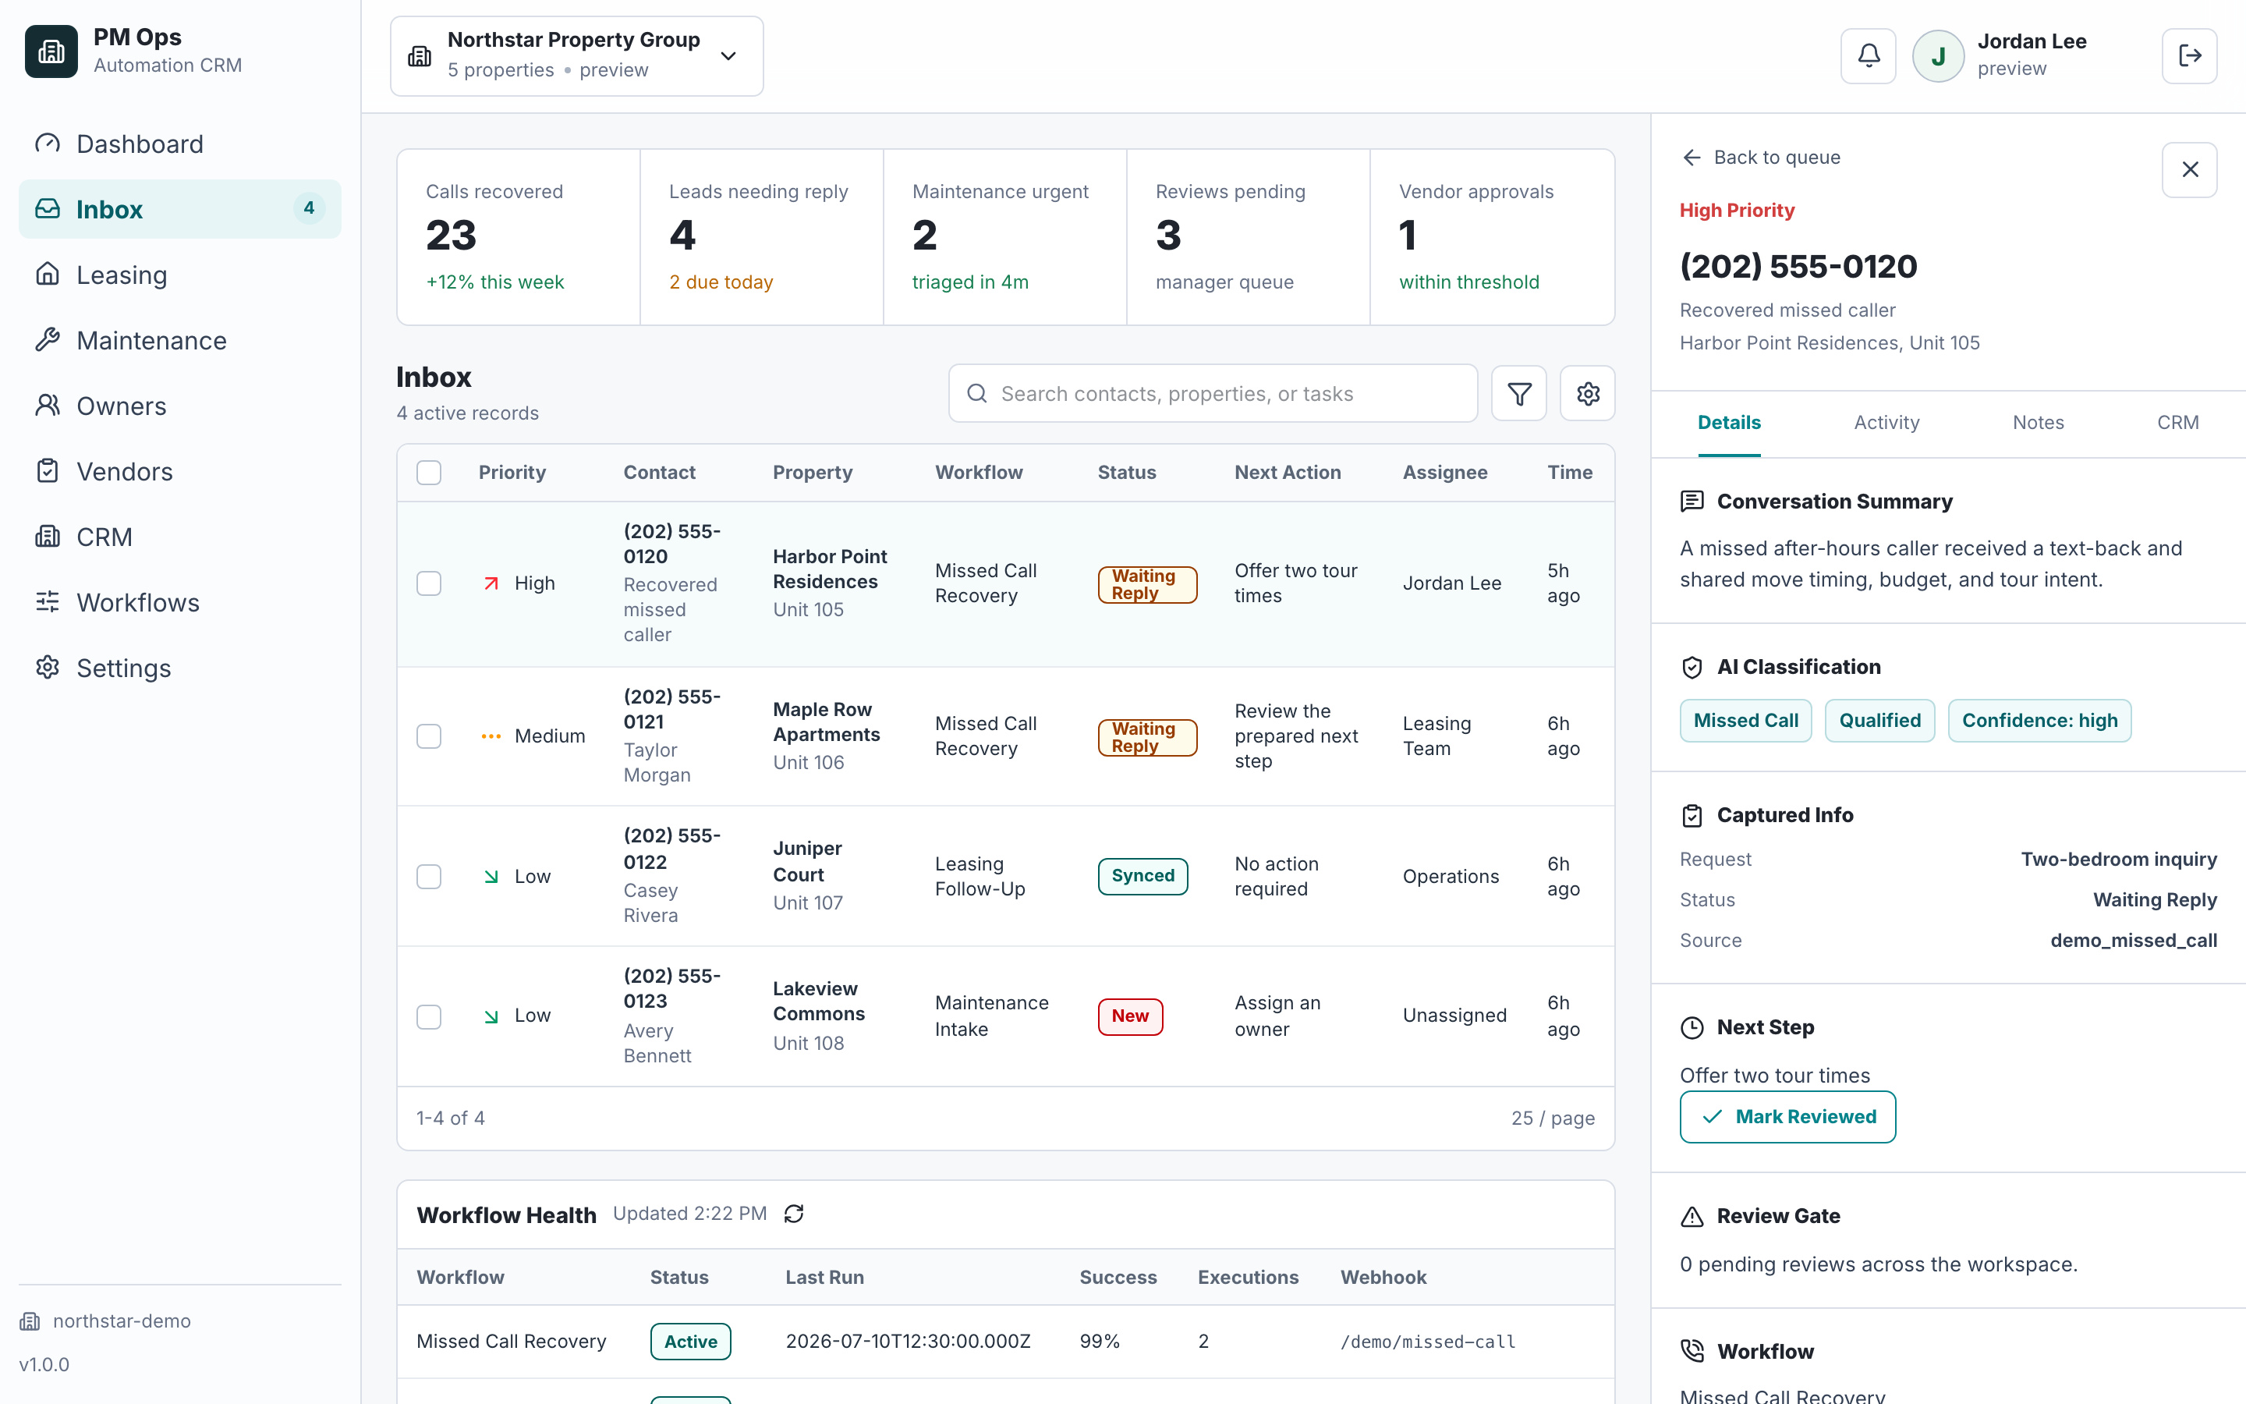Image resolution: width=2246 pixels, height=1404 pixels.
Task: Click the Review Gate warning triangle icon
Action: (1692, 1217)
